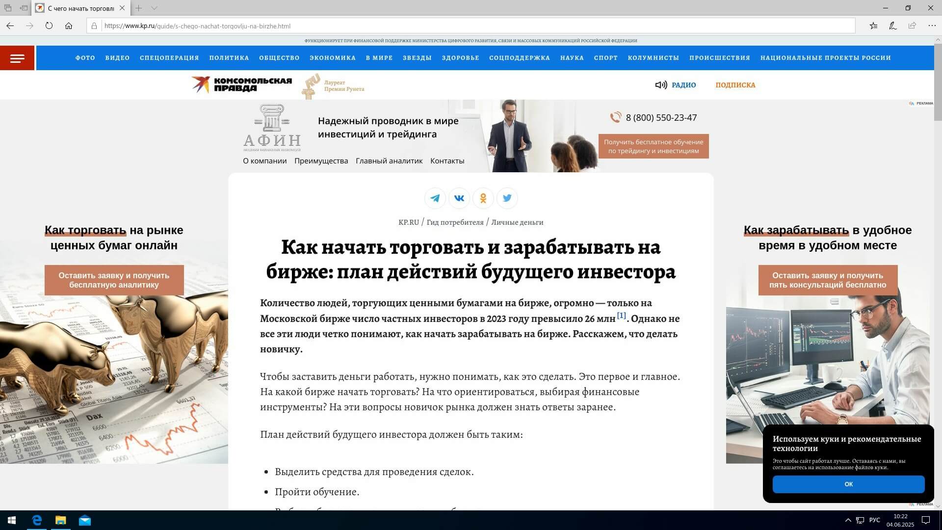Open the ЭКОНОМИКА section in the navigation
Image resolution: width=942 pixels, height=530 pixels.
click(332, 58)
